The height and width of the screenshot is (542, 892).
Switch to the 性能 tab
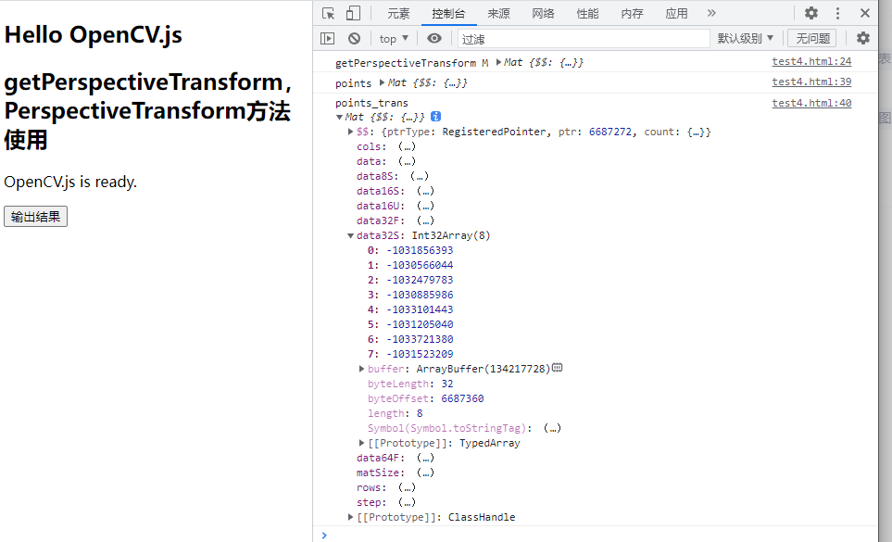(587, 14)
